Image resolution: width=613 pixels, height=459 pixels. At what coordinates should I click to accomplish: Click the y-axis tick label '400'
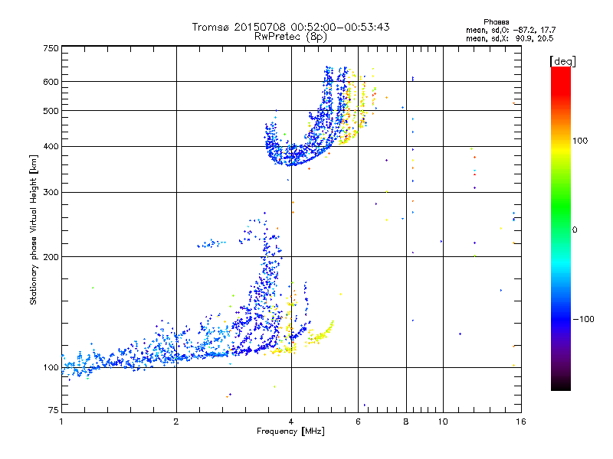tap(51, 147)
